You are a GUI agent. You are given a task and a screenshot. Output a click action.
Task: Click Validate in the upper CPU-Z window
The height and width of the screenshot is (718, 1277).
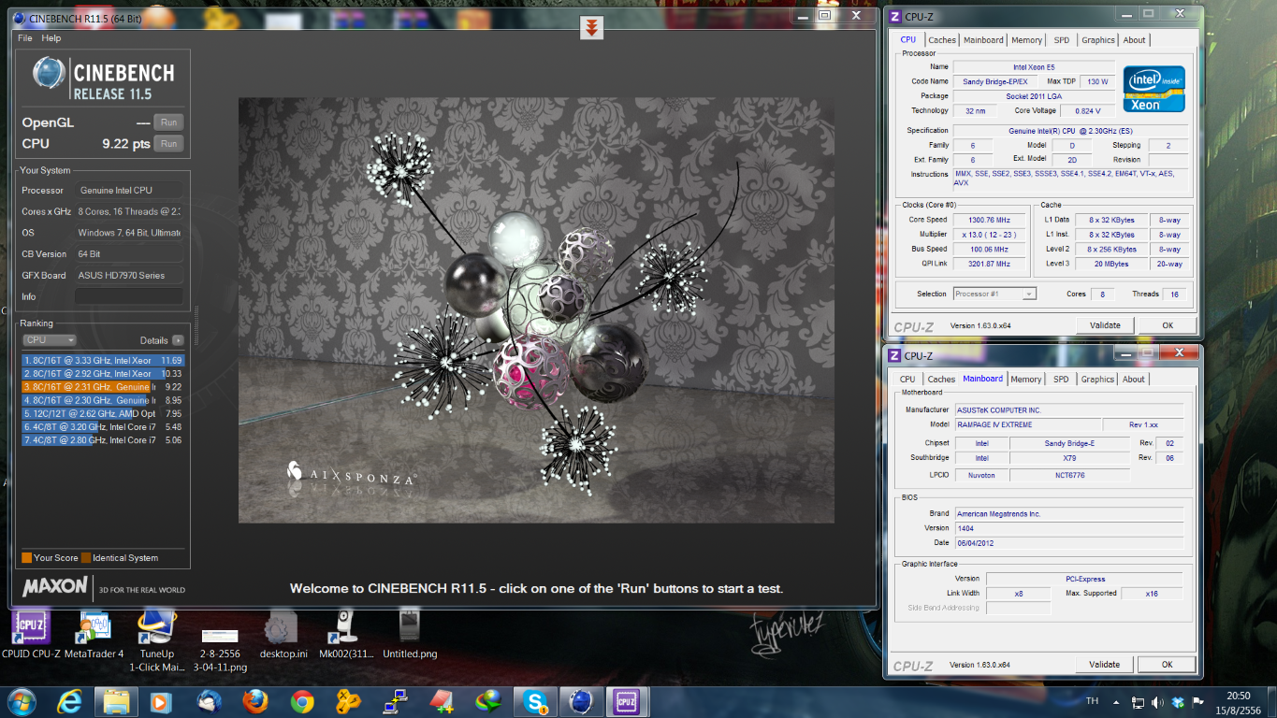click(1105, 325)
